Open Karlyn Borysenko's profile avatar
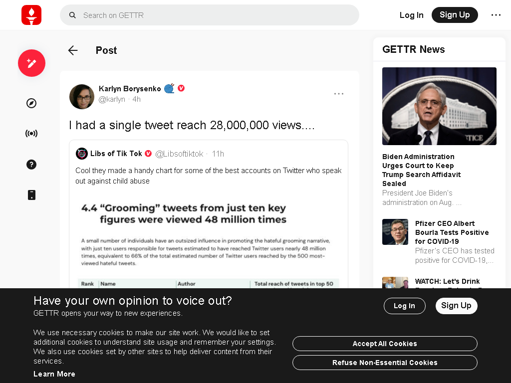The height and width of the screenshot is (383, 511). coord(82,97)
